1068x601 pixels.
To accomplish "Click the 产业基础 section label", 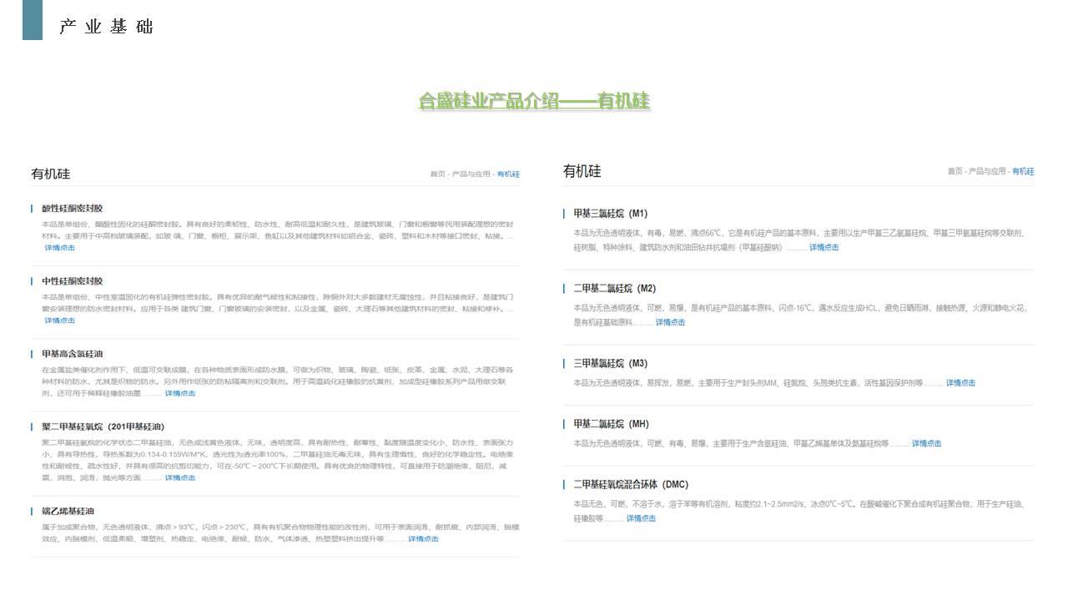I will (x=107, y=27).
